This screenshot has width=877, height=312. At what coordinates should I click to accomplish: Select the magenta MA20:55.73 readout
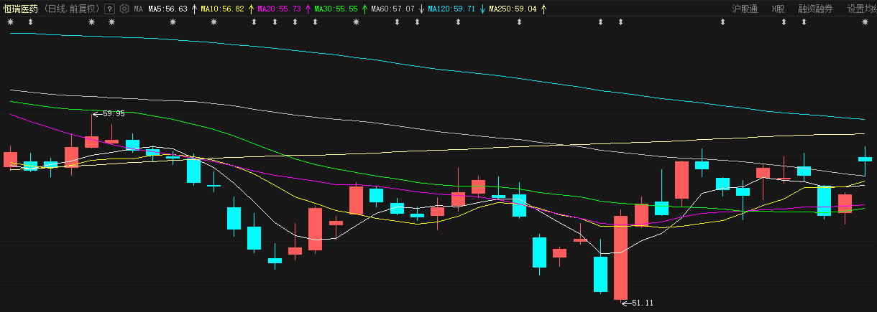click(279, 9)
